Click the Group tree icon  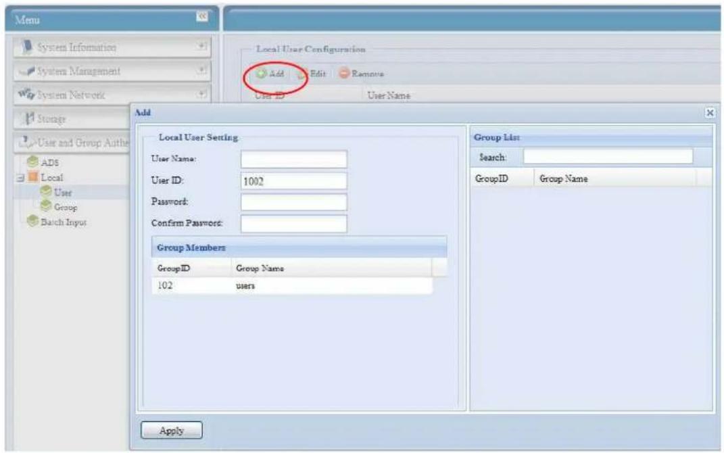pyautogui.click(x=46, y=206)
